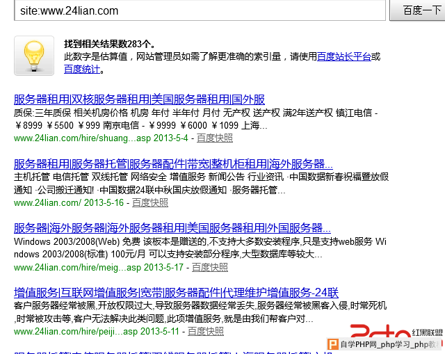This screenshot has height=354, width=445.
Task: Click URL text www.24lian.com/hire/meig...asp
Action: [x=77, y=268]
